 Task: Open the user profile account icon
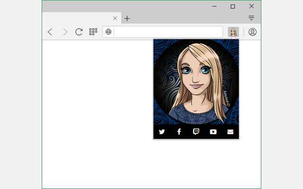[x=252, y=32]
